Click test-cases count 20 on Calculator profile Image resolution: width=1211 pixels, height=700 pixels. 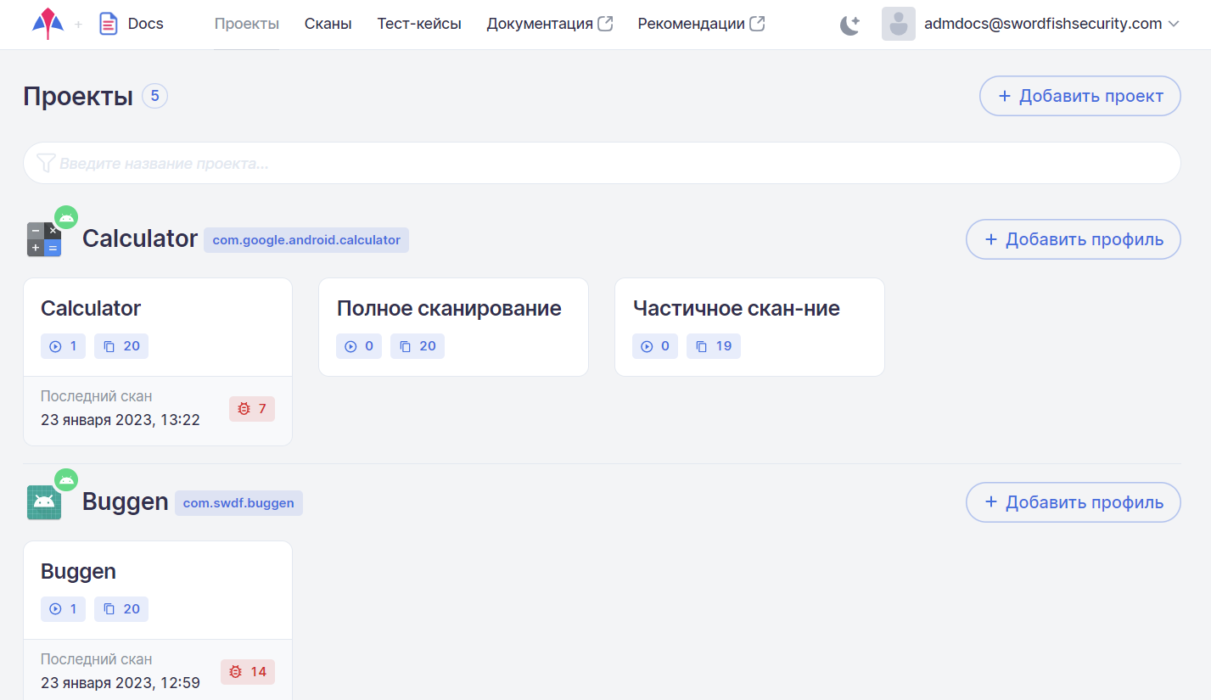click(121, 346)
